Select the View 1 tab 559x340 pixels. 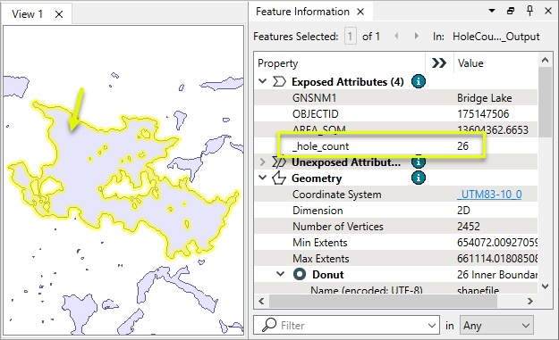click(x=27, y=14)
